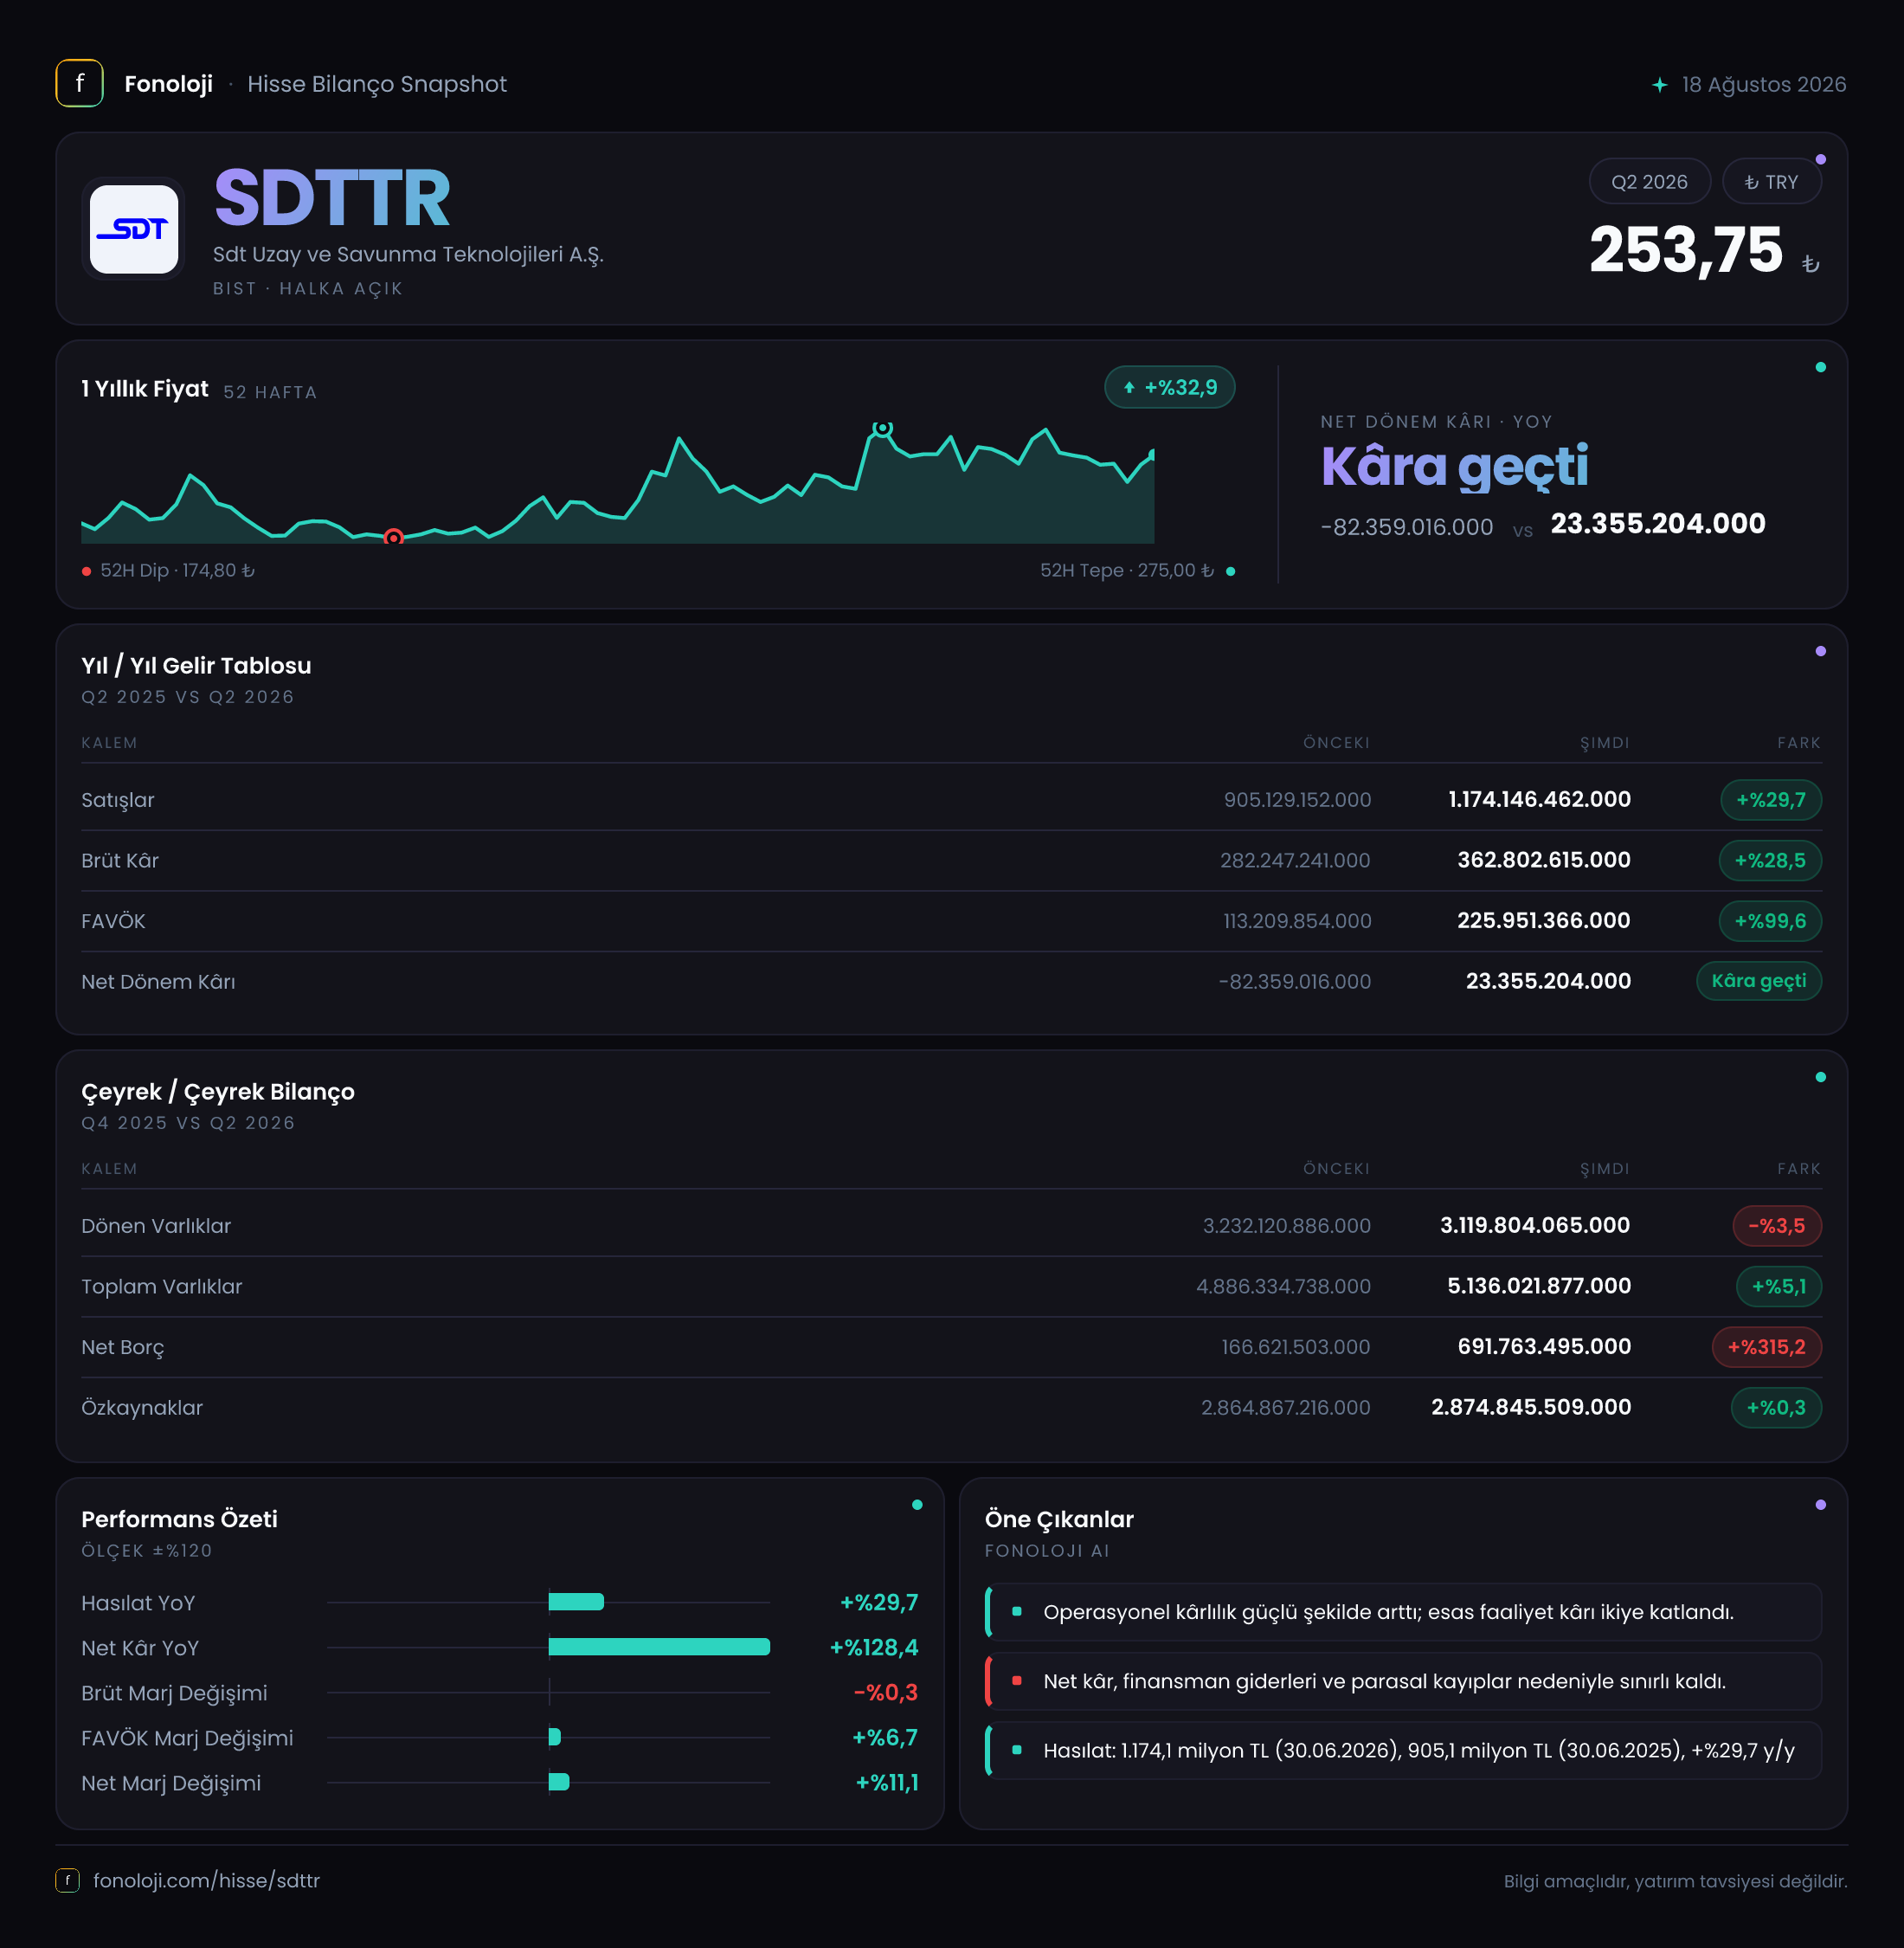This screenshot has width=1904, height=1948.
Task: Click the Çeyrek / Çeyrek Bilanço heading
Action: 218,1092
